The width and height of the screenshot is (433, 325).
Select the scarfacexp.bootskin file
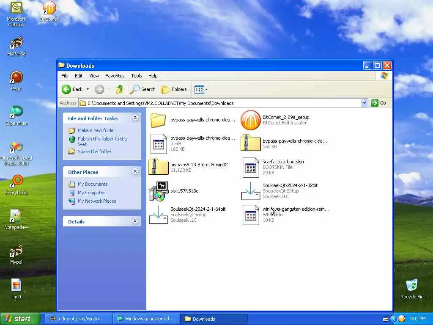[x=273, y=167]
